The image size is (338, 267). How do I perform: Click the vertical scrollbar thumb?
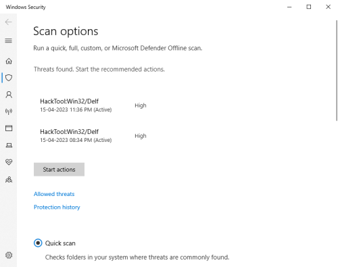(x=337, y=70)
